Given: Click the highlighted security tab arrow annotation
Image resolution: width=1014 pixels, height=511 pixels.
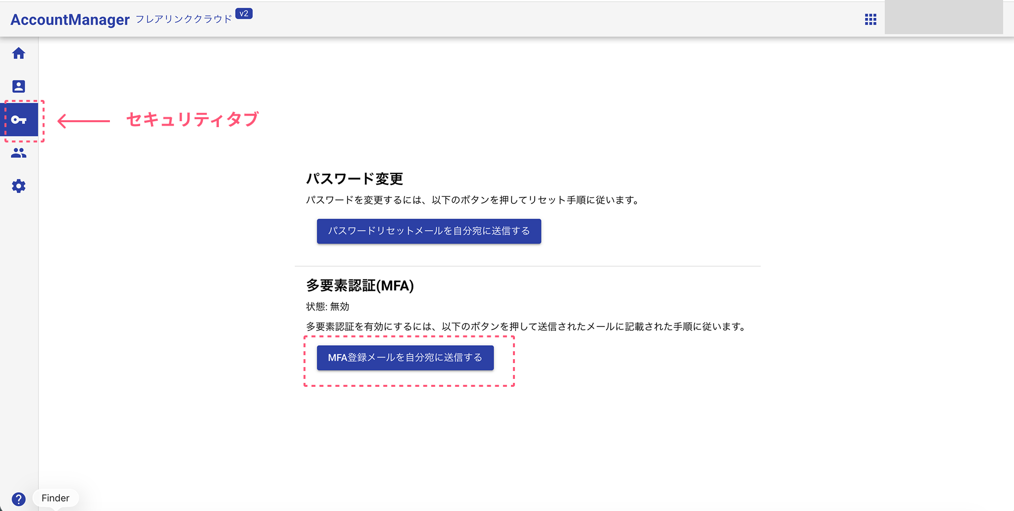Looking at the screenshot, I should click(x=84, y=119).
